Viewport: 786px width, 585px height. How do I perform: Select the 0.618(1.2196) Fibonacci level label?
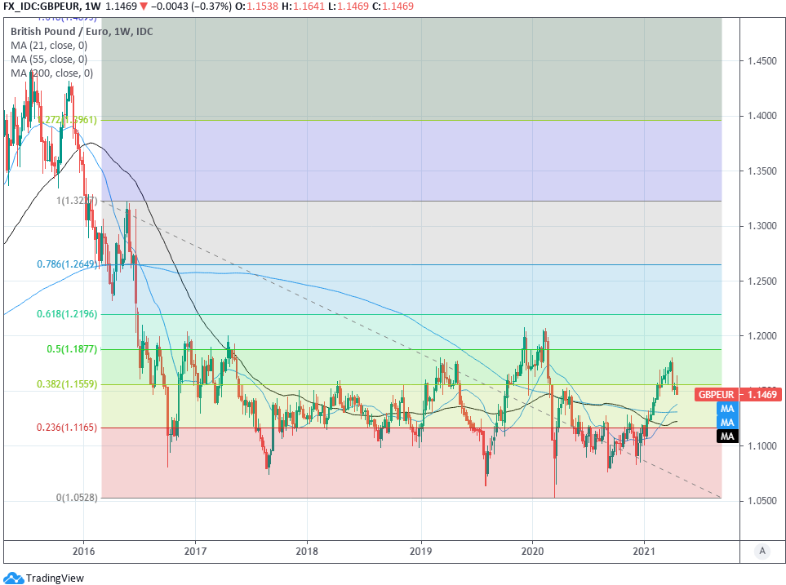pyautogui.click(x=67, y=314)
